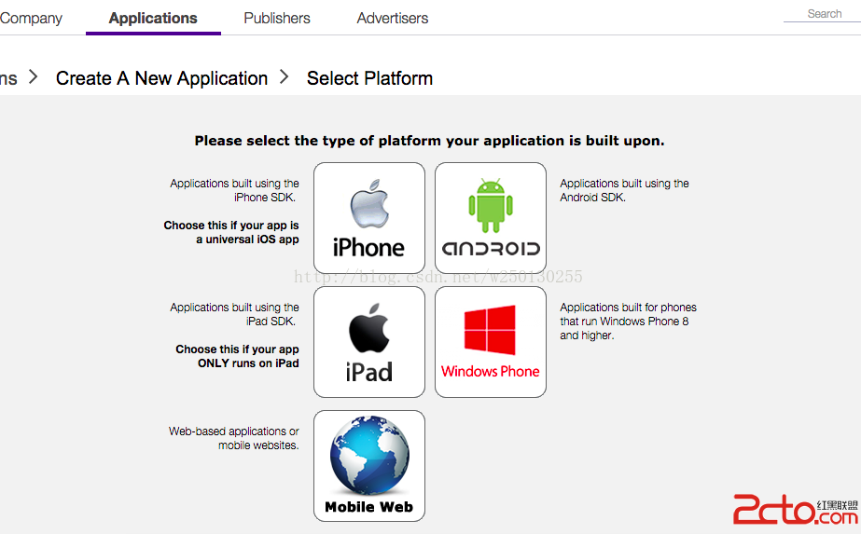Open the Company tab
Image resolution: width=861 pixels, height=534 pixels.
(x=31, y=18)
